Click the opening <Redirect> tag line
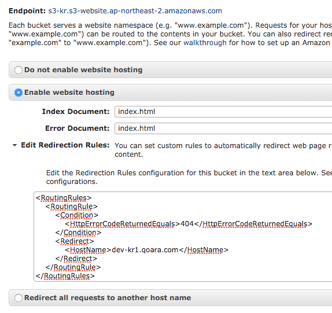Image resolution: width=332 pixels, height=313 pixels. 75,241
